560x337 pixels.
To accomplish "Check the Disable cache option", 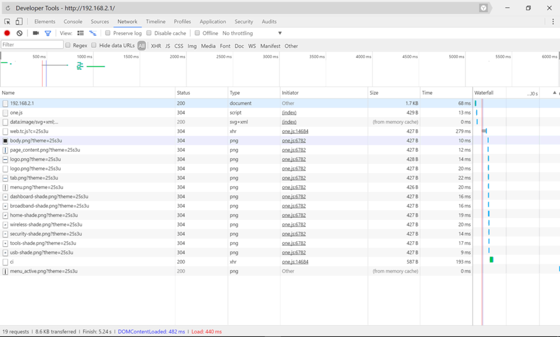I will click(x=149, y=33).
